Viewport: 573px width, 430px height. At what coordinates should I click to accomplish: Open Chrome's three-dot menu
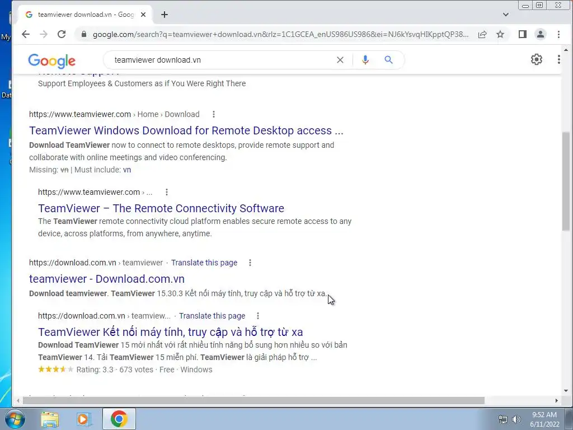(x=558, y=34)
